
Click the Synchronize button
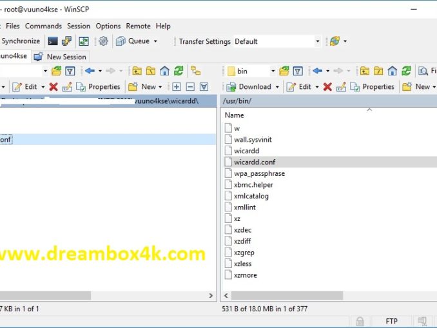click(21, 41)
